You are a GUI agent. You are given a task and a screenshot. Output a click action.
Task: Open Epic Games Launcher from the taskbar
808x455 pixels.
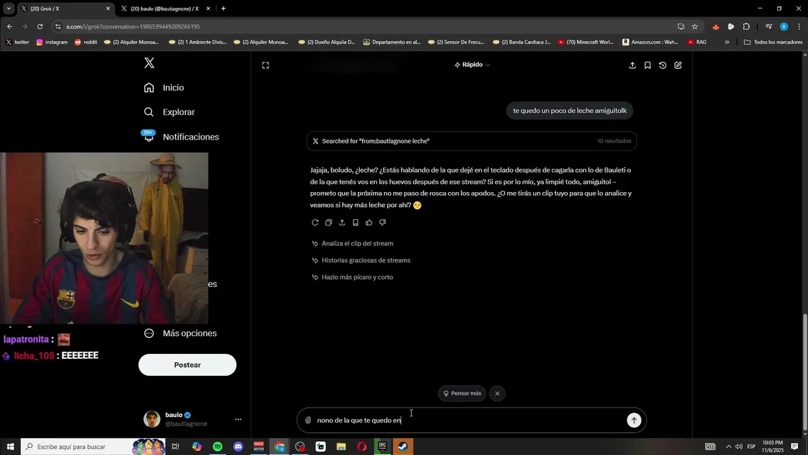coord(382,447)
